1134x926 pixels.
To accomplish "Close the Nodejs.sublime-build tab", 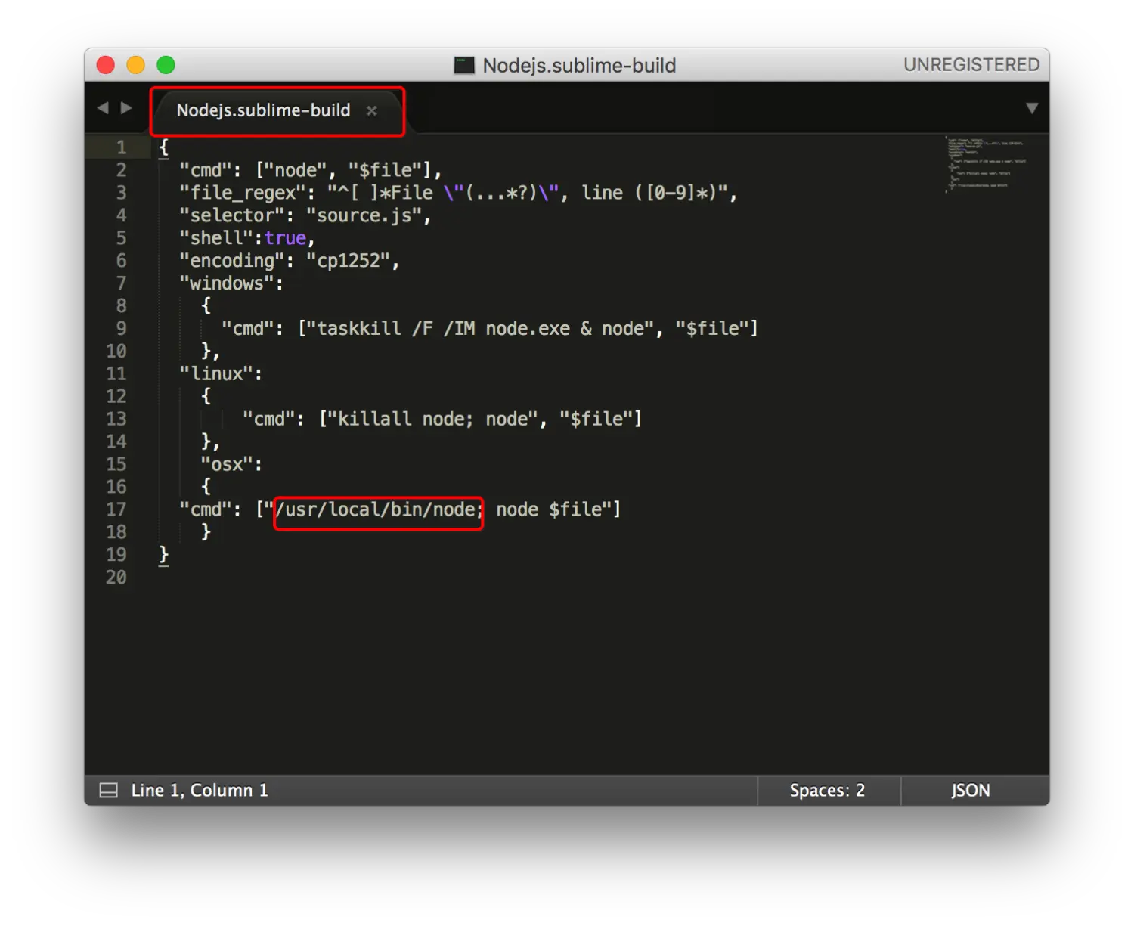I will (x=371, y=111).
